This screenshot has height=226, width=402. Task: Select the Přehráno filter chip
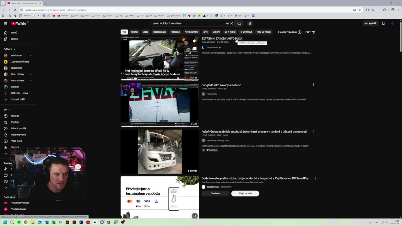pyautogui.click(x=175, y=32)
